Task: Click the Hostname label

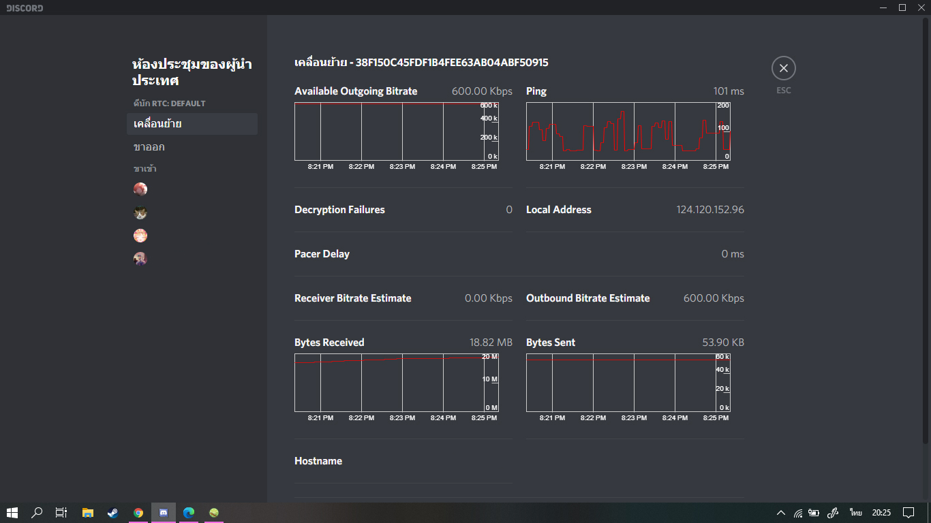Action: pos(318,461)
